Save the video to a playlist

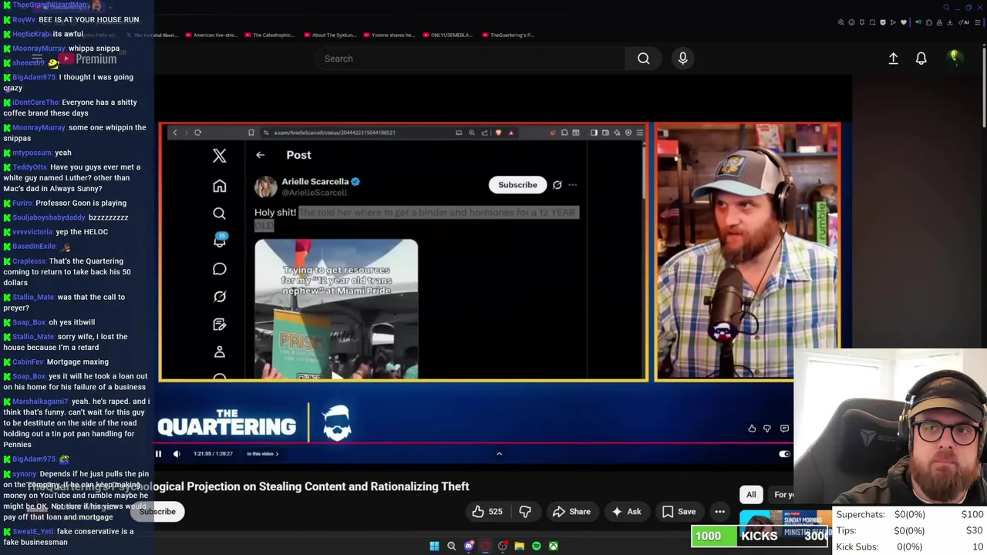[x=679, y=511]
